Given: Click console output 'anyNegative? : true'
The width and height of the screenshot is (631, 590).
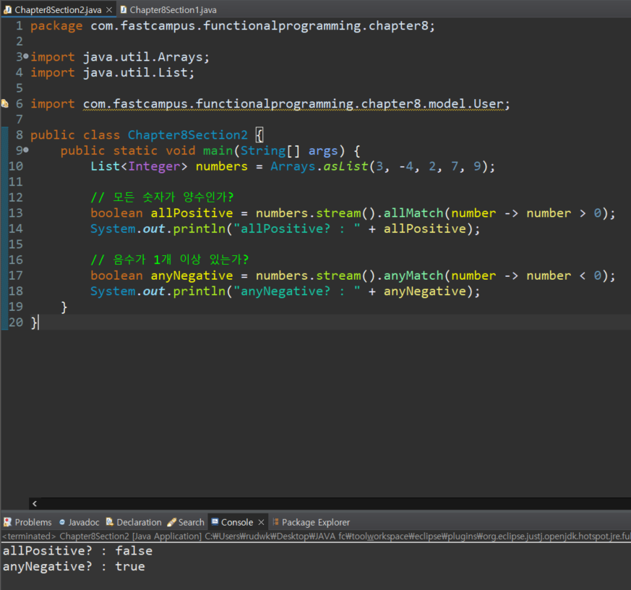Looking at the screenshot, I should click(74, 566).
